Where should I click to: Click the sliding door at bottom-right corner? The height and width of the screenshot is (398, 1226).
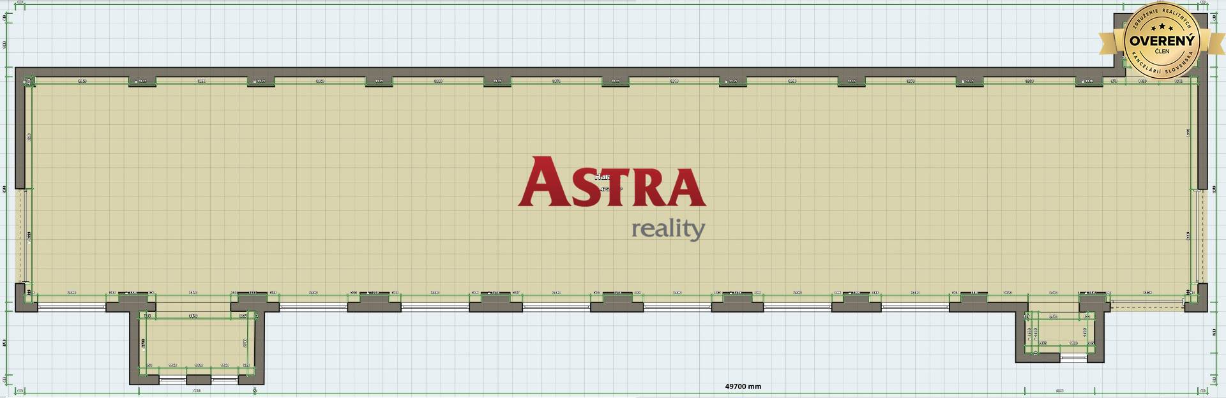tap(1147, 305)
